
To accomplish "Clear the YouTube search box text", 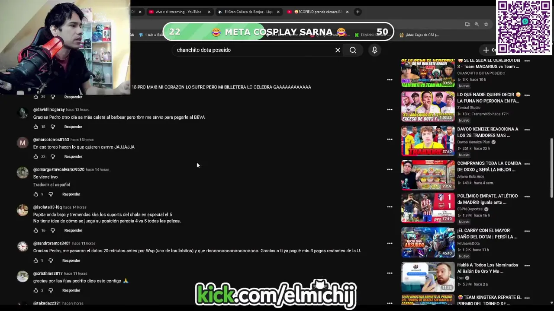I will [338, 50].
